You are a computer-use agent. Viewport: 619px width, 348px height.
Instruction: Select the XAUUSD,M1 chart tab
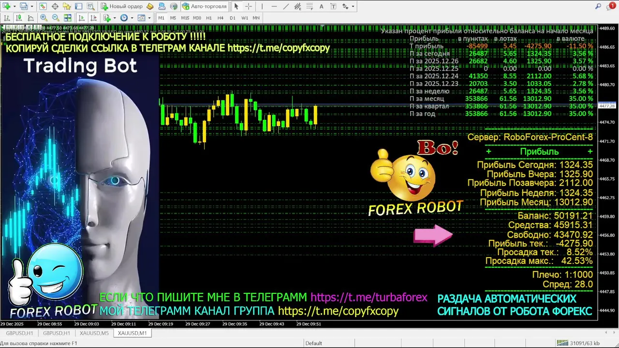132,333
